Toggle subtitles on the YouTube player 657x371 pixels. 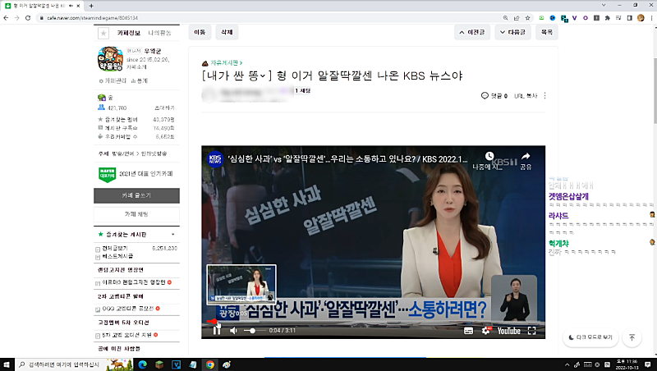(x=468, y=331)
